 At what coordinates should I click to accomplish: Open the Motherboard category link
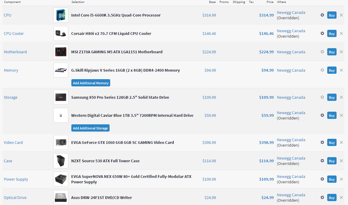pyautogui.click(x=15, y=52)
